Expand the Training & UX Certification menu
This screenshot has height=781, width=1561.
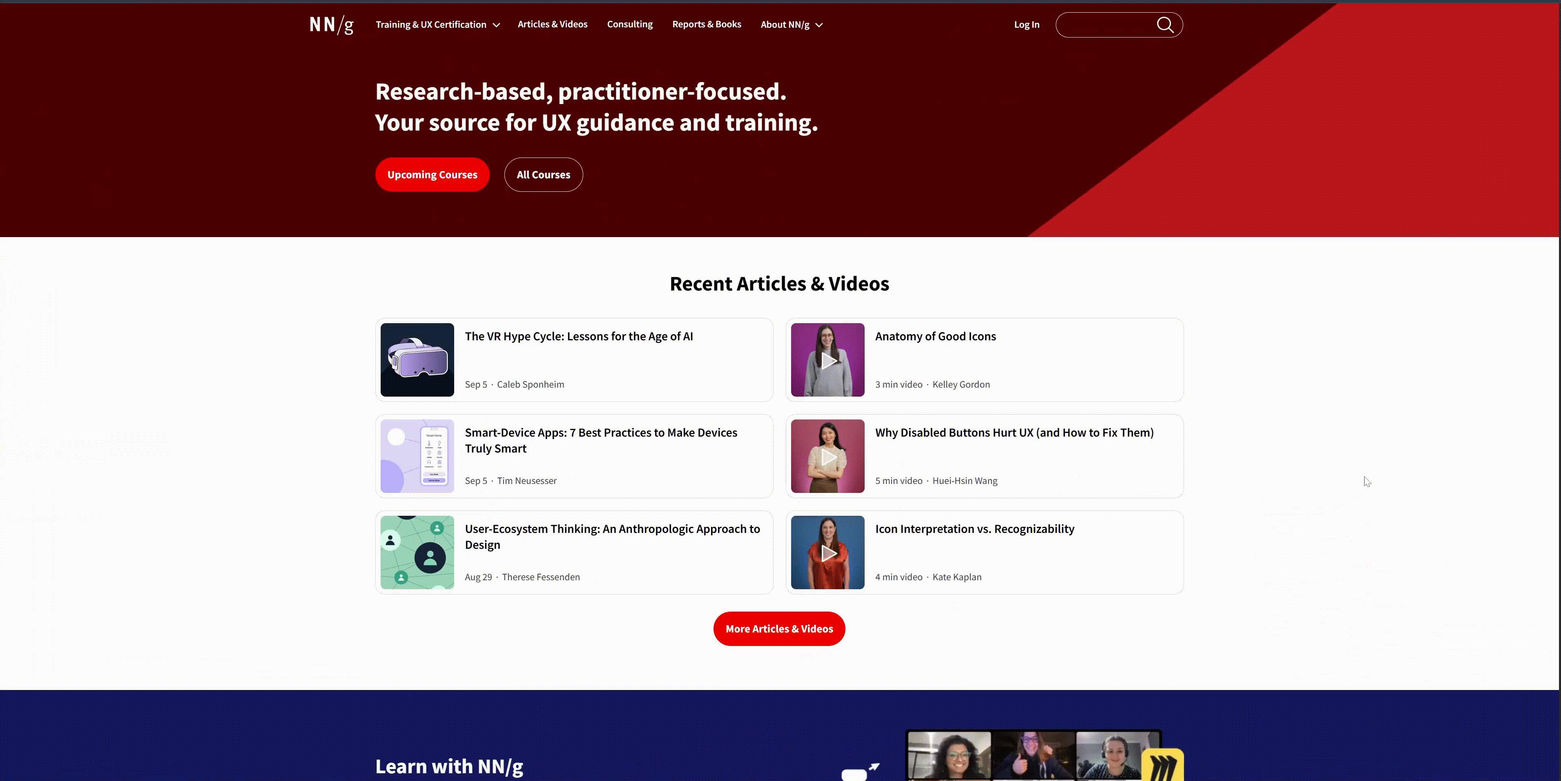click(x=437, y=25)
